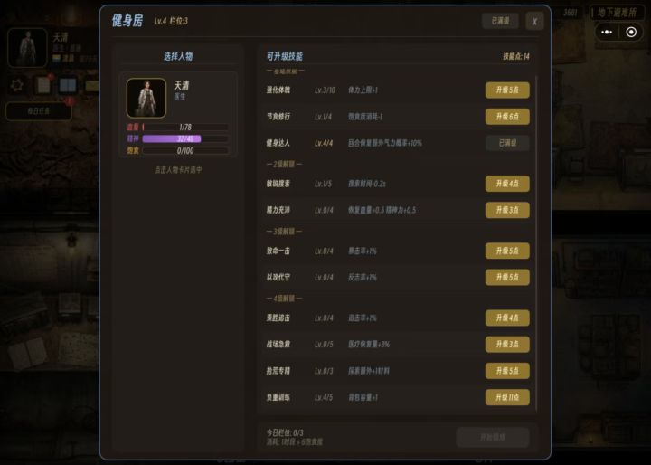
Task: Select 天清 character portrait in gym panel
Action: coord(146,98)
